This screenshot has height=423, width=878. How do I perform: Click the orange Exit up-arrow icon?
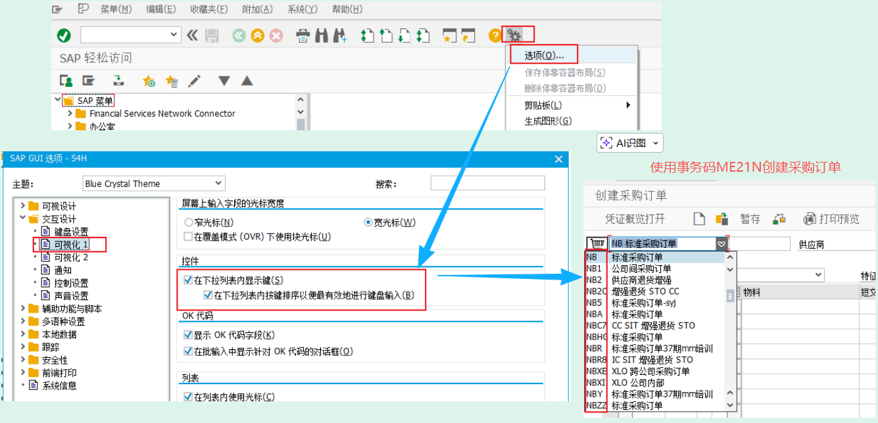click(258, 36)
